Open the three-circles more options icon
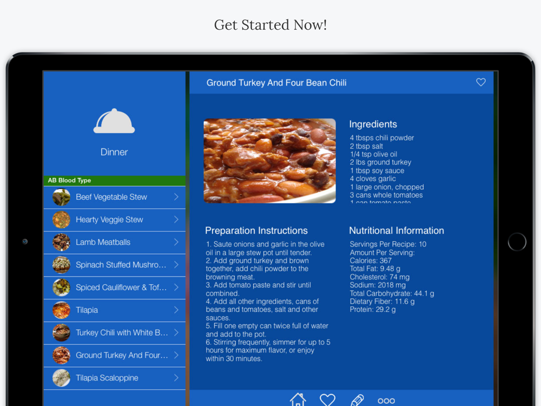 click(x=386, y=401)
